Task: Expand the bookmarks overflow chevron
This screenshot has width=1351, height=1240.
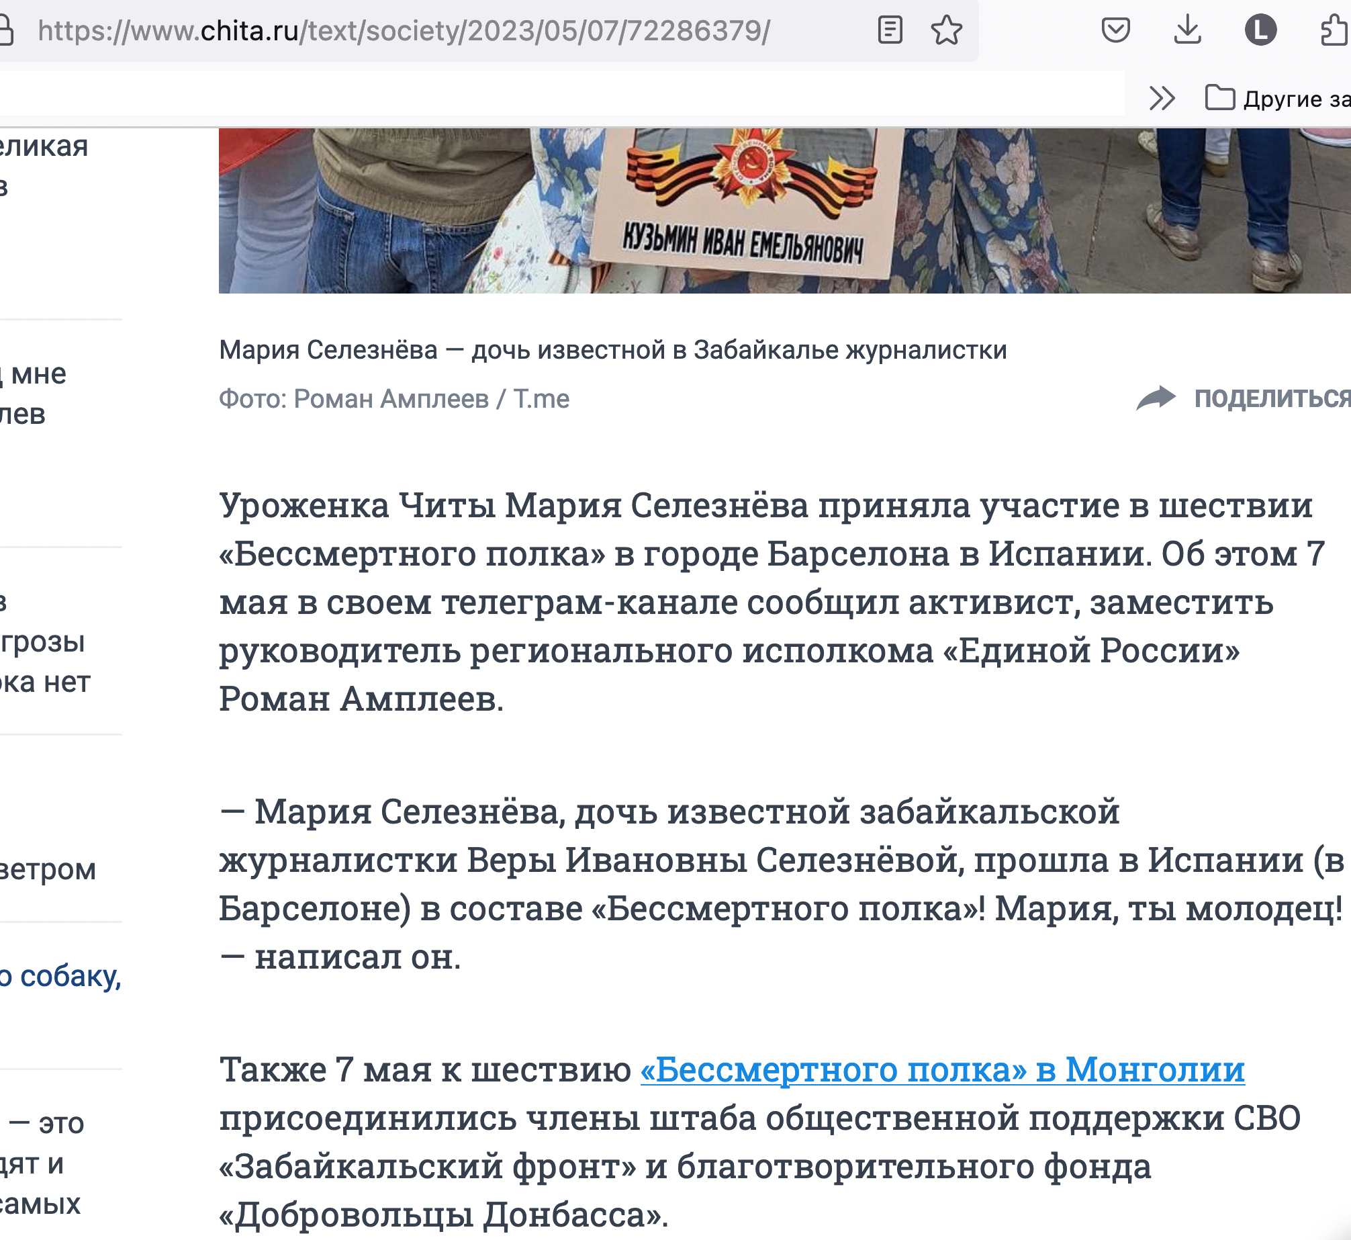Action: (1162, 98)
